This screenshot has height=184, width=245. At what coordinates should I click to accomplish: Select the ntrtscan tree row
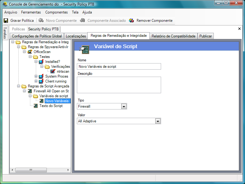click(63, 71)
